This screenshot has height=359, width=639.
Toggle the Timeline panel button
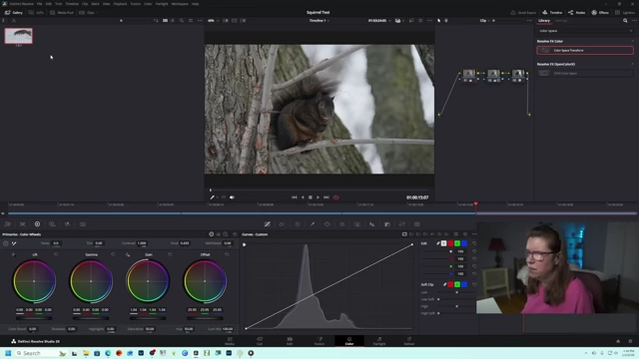(x=552, y=13)
